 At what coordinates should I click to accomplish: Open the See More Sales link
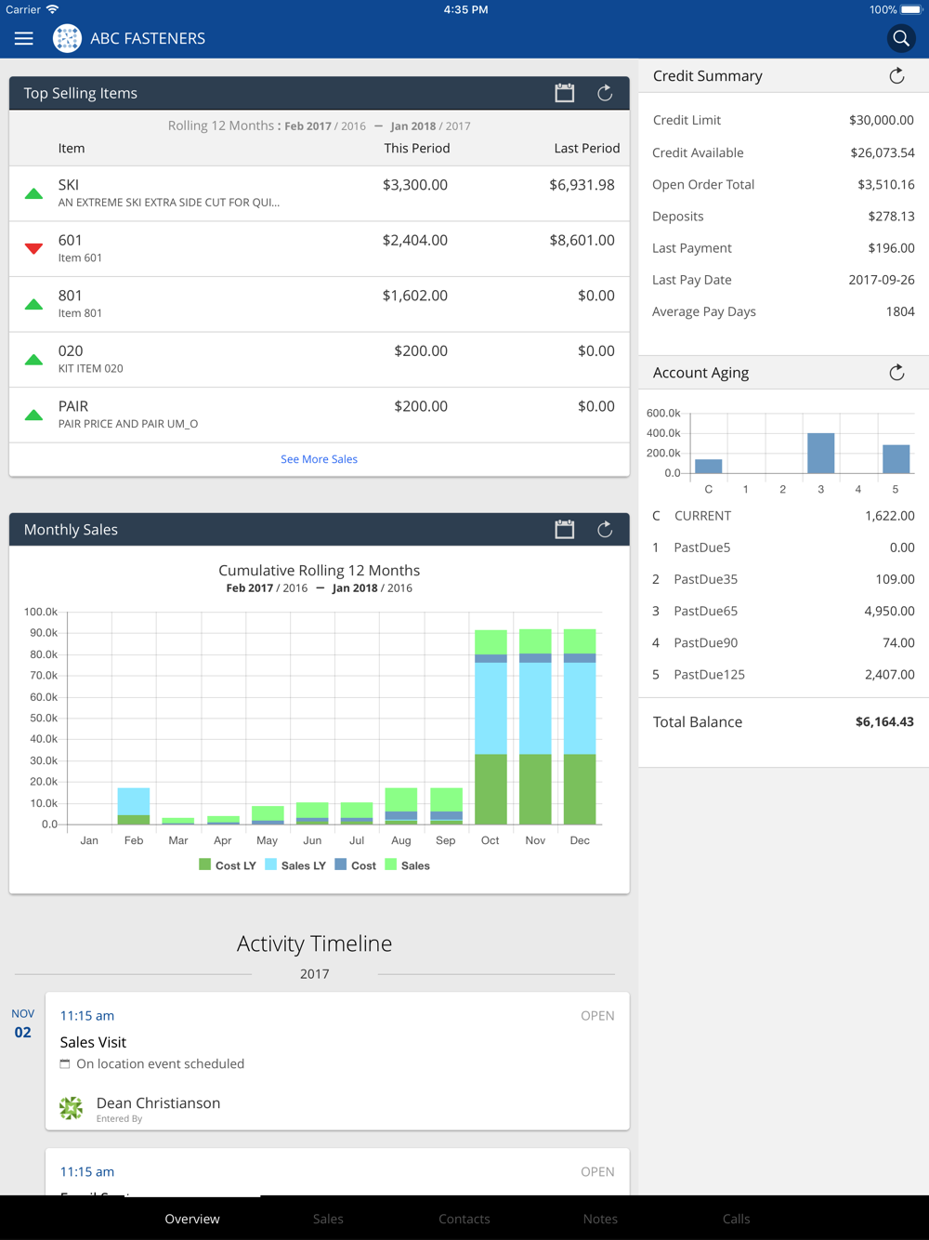coord(319,459)
